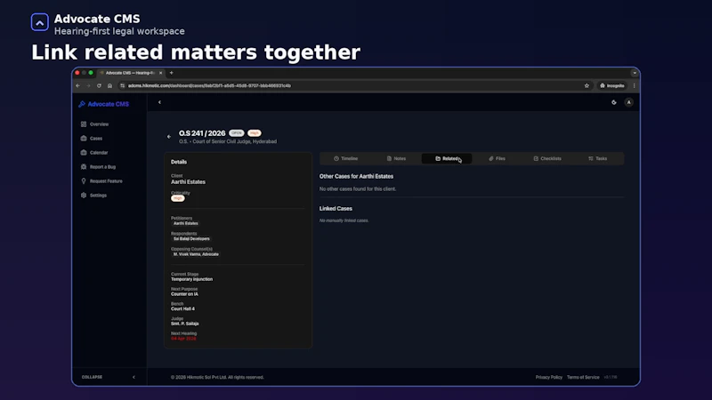Click the Advocate CMS logo in banner
Screen dimensions: 712x400
[x=39, y=22]
